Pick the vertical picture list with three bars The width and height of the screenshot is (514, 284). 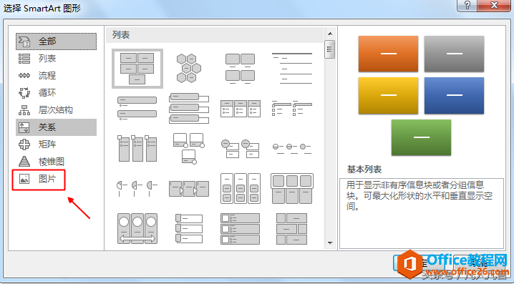pyautogui.click(x=188, y=228)
